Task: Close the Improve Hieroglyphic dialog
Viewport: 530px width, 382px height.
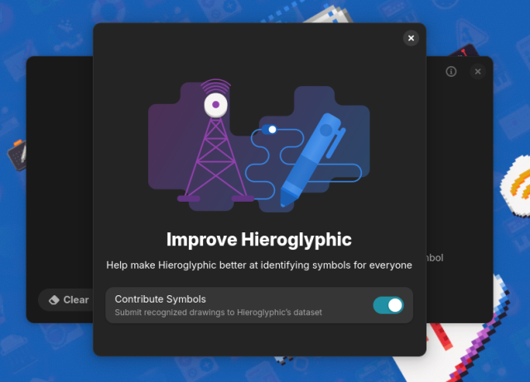Action: point(411,38)
